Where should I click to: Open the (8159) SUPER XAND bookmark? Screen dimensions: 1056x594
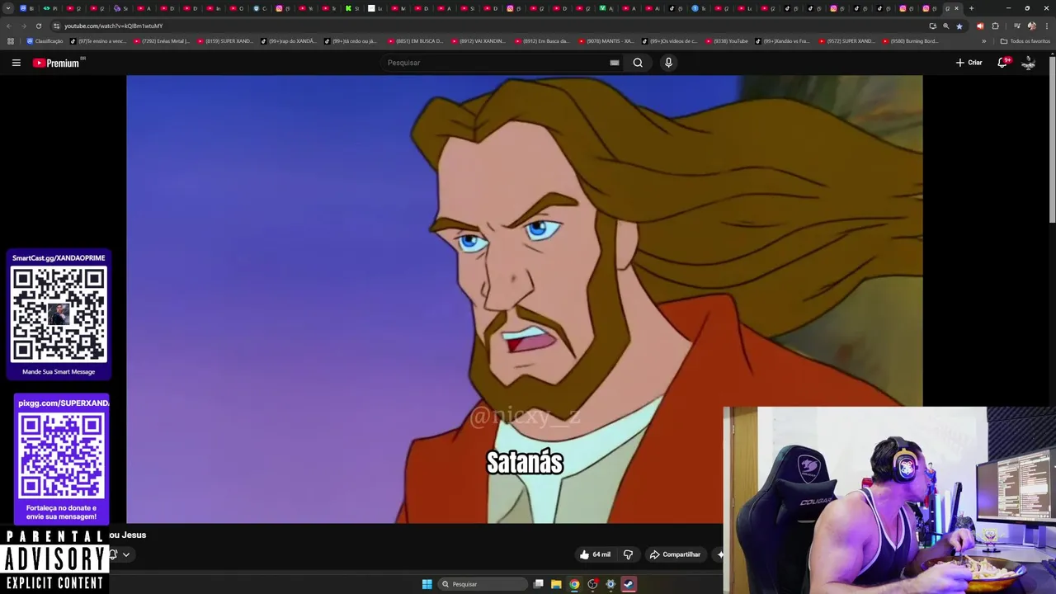[225, 41]
